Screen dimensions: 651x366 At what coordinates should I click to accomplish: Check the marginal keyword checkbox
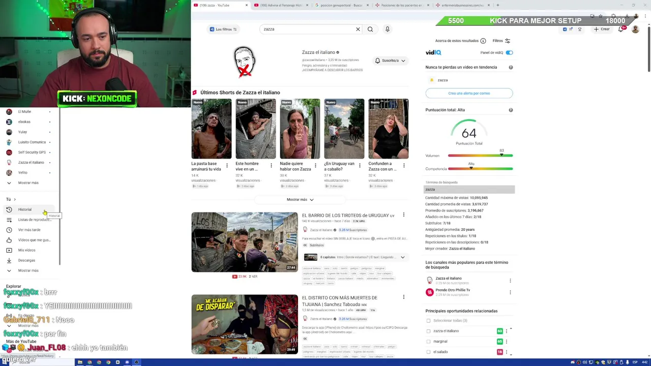click(428, 342)
